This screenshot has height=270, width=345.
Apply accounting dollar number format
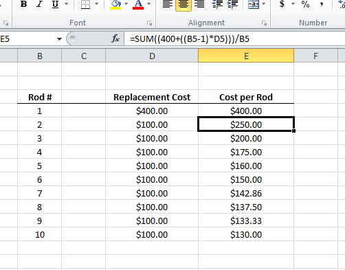click(282, 4)
